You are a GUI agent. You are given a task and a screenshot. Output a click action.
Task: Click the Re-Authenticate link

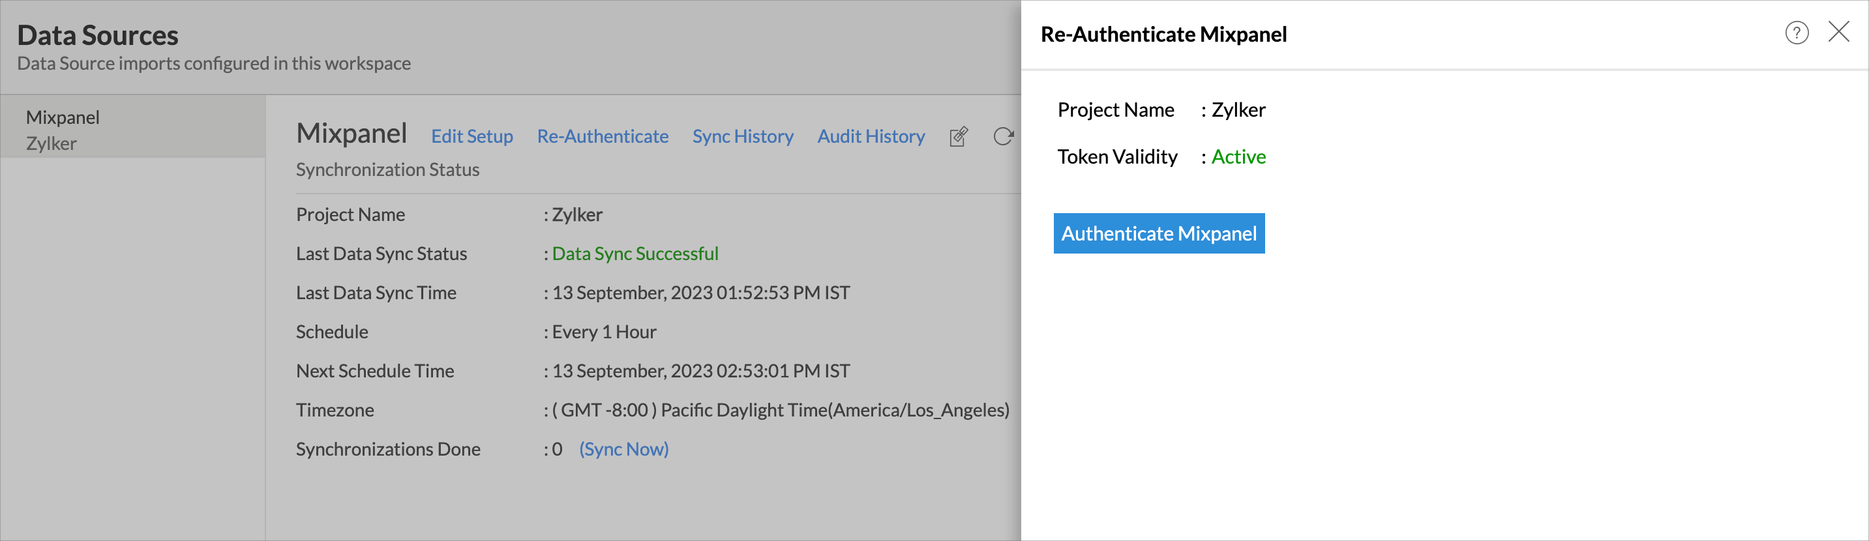(x=602, y=136)
